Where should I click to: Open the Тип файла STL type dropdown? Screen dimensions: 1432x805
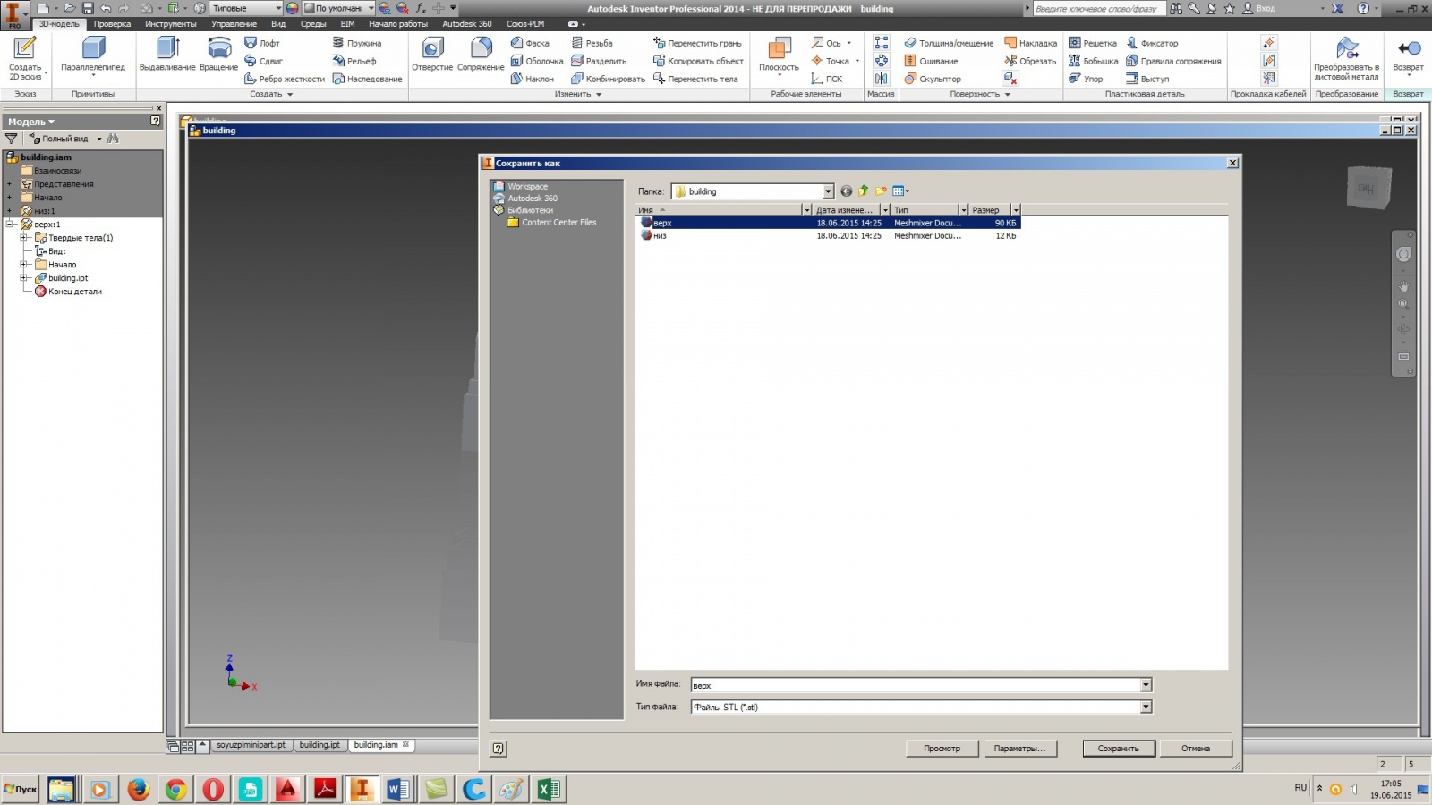(1146, 707)
